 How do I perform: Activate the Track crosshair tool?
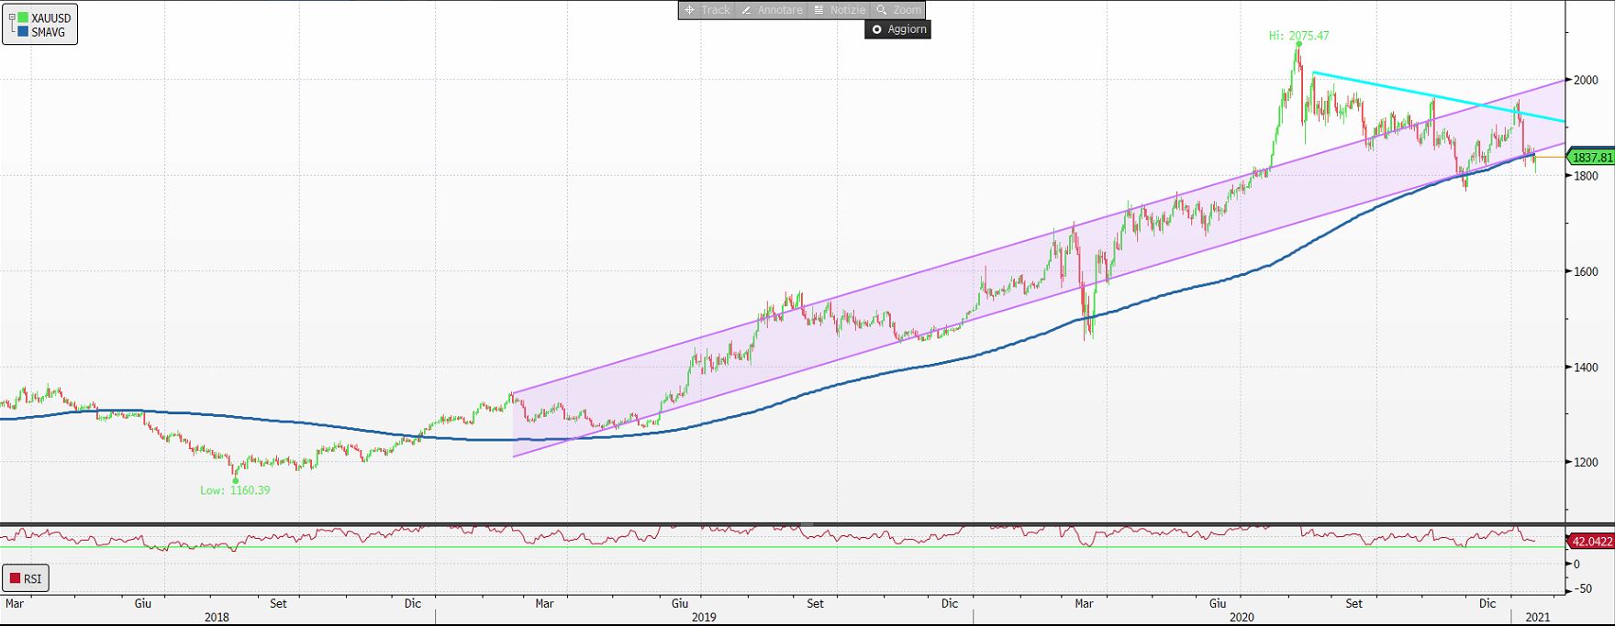(x=707, y=10)
